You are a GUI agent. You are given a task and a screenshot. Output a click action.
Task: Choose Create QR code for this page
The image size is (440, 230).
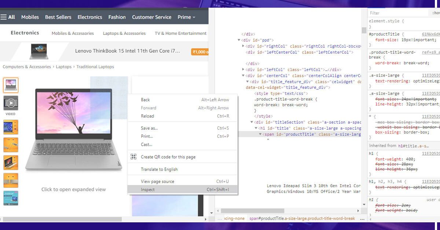coord(183,157)
